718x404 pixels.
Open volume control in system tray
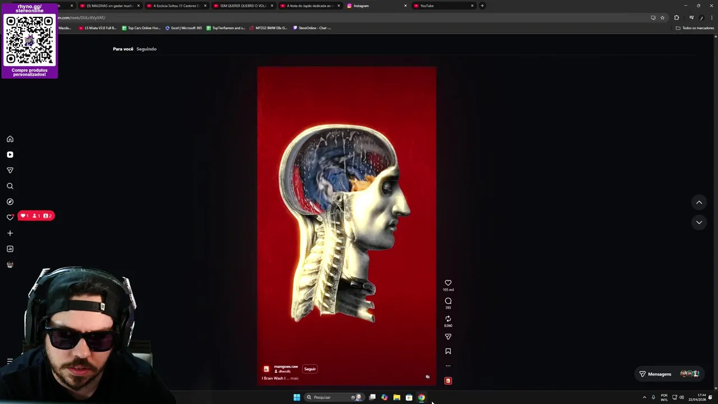(x=682, y=398)
